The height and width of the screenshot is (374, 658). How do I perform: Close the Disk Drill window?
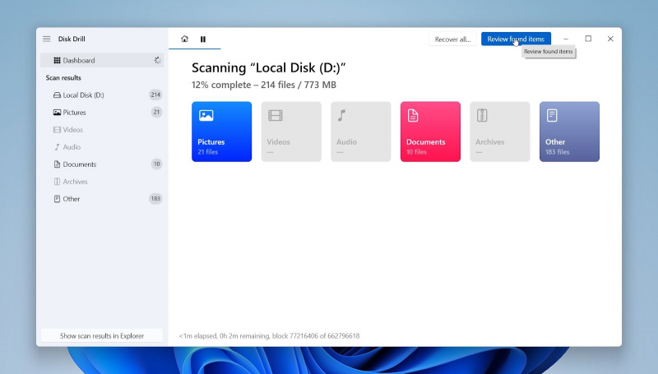click(x=610, y=39)
